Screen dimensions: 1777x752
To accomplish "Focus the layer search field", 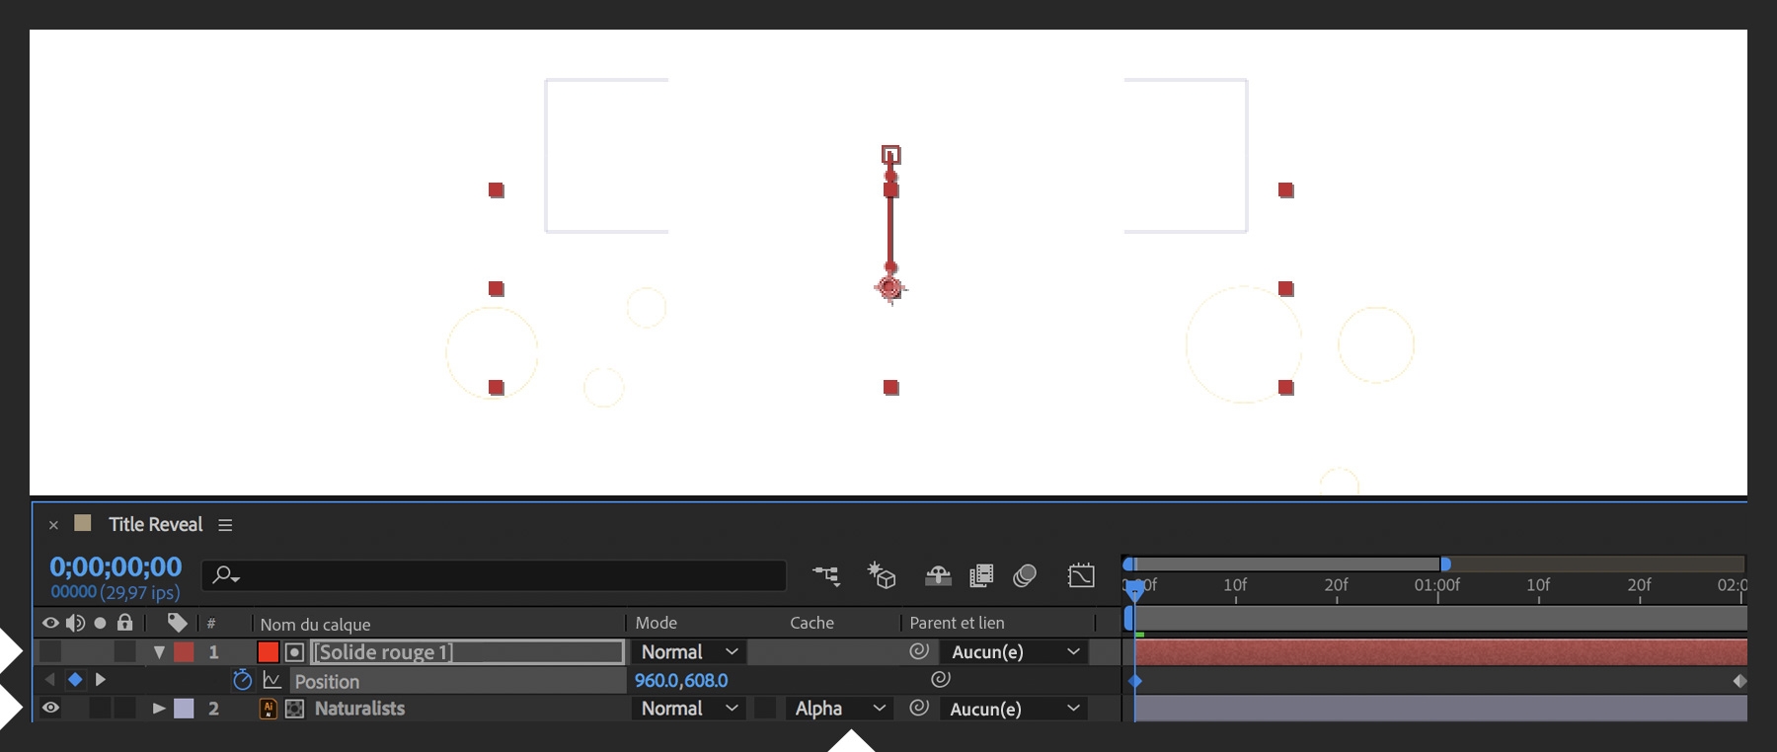I will point(494,574).
